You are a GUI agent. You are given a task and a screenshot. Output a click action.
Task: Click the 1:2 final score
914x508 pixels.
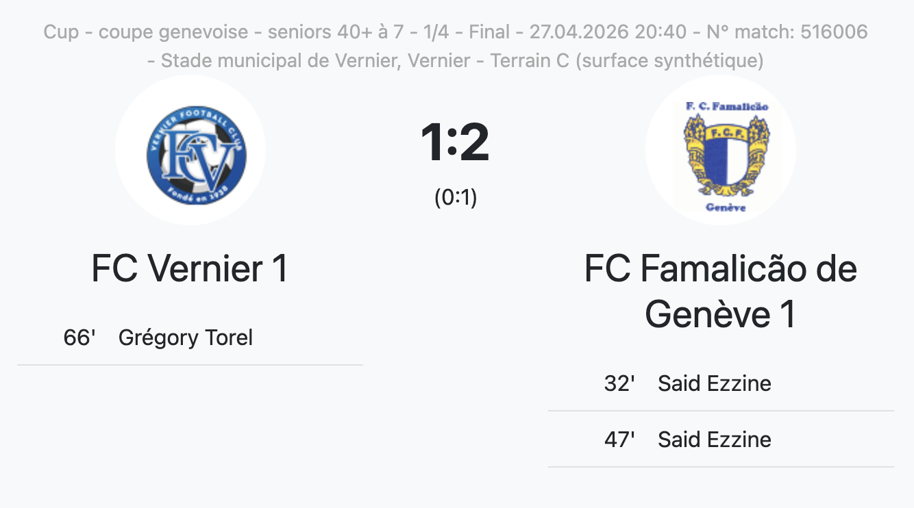pyautogui.click(x=456, y=142)
